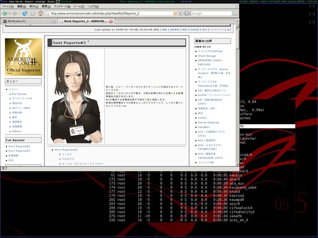Open the コメント/FrontPage recent link
Screen dimensions: 318x238
(x=210, y=51)
